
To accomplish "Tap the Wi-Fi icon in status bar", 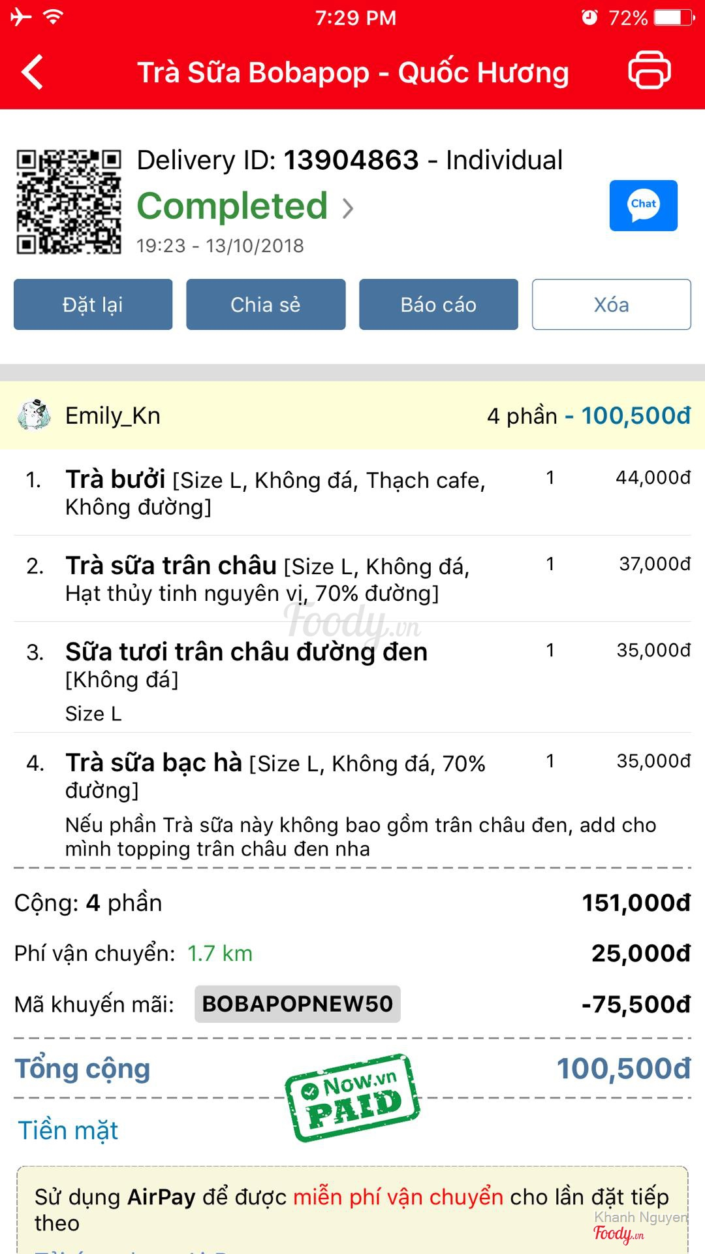I will tap(53, 17).
